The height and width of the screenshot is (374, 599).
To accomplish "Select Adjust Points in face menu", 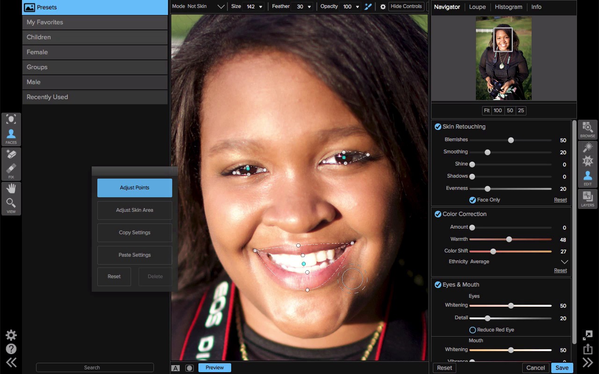I will pos(135,188).
